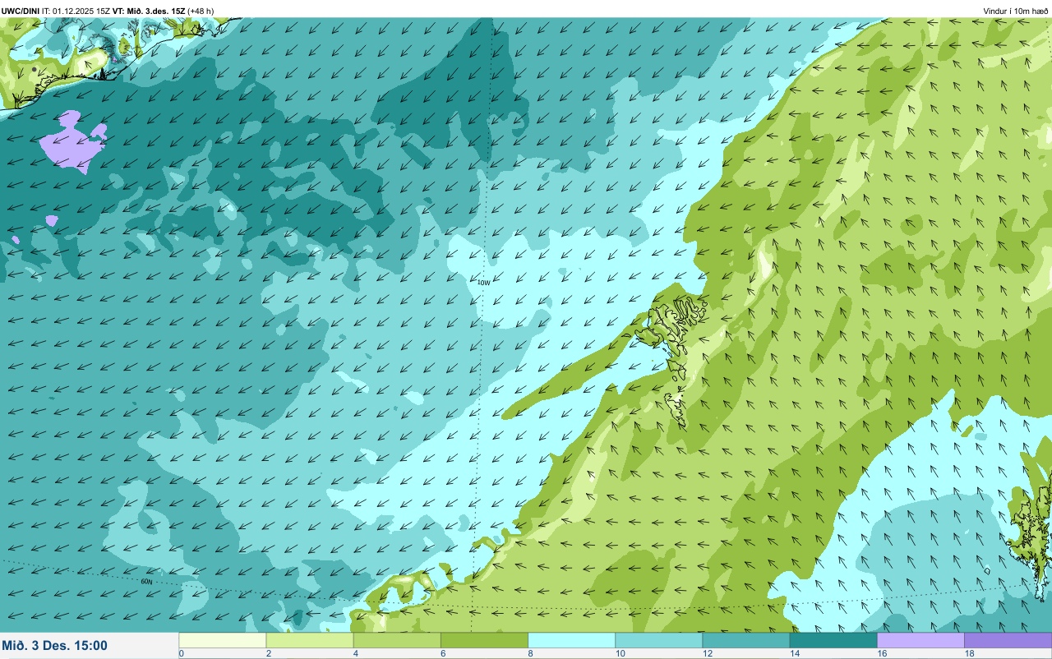Click the 'IT: 01.12.2025 15Z' initialization time
The width and height of the screenshot is (1052, 659).
[76, 11]
